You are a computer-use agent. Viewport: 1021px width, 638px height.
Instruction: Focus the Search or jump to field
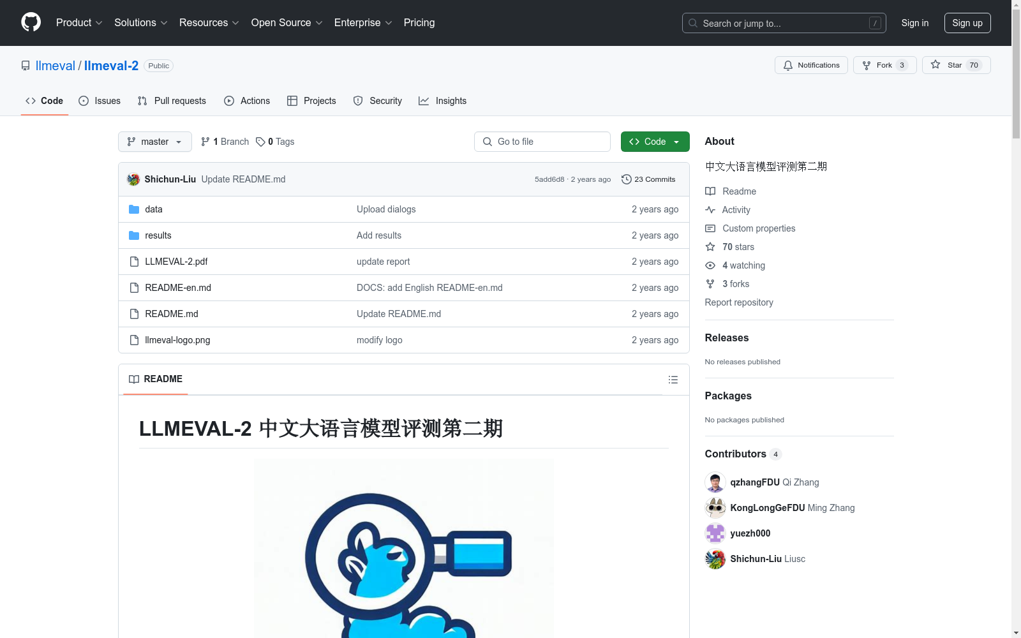point(784,23)
